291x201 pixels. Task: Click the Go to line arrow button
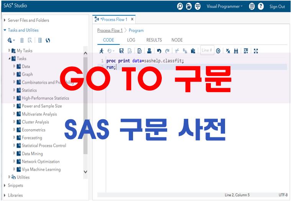(x=218, y=51)
